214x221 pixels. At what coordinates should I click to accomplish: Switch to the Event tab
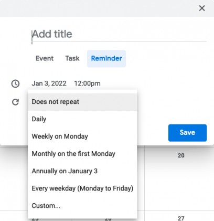[x=45, y=58]
